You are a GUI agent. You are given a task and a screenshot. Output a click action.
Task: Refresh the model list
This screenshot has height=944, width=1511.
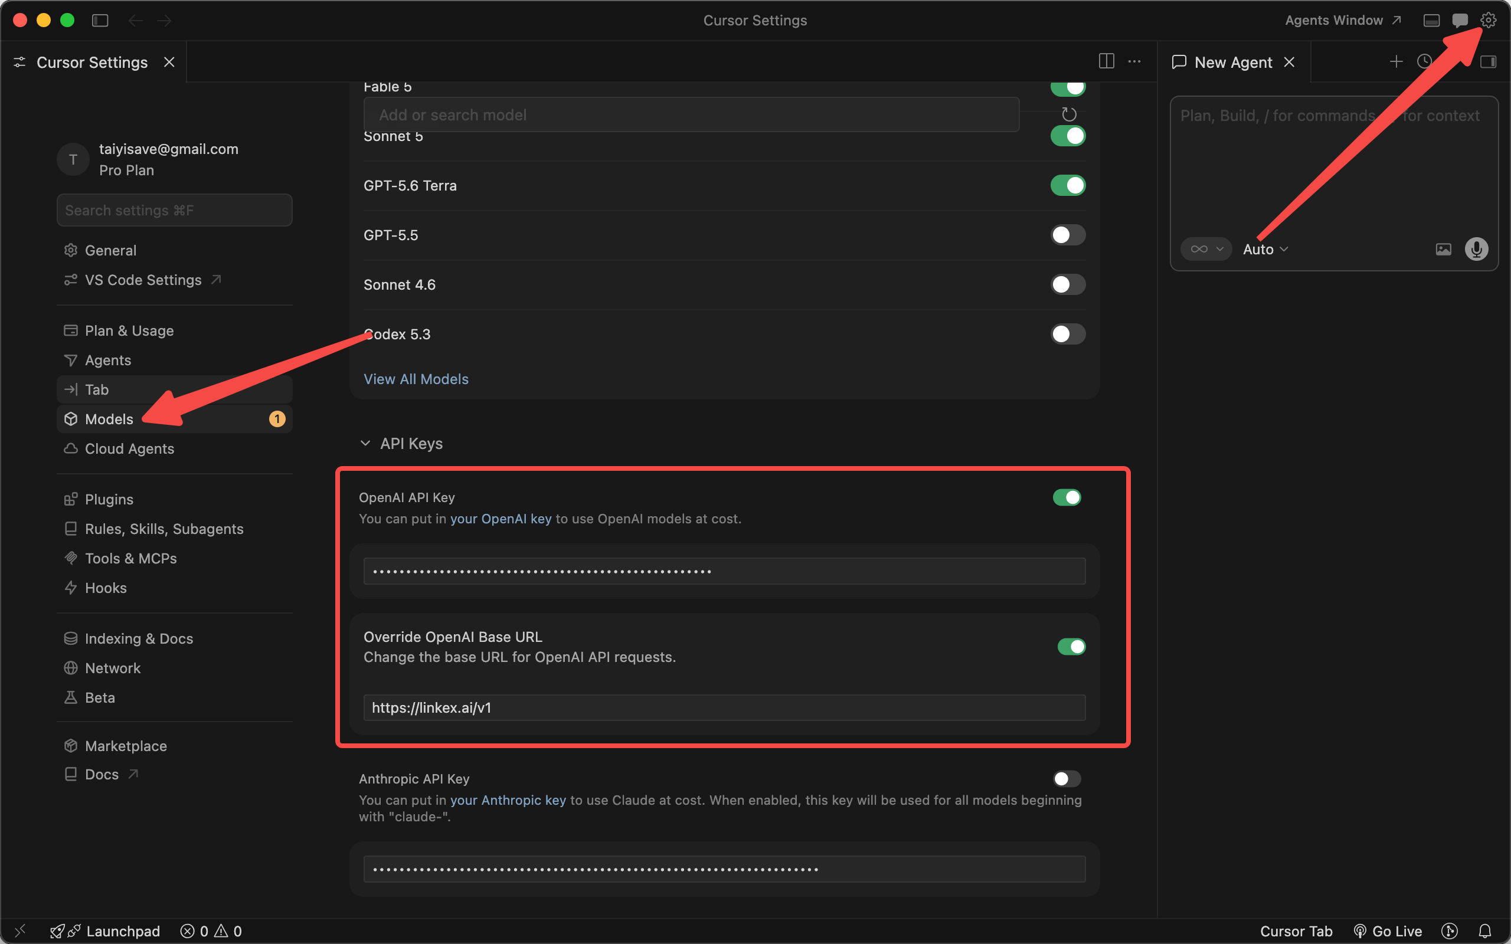pyautogui.click(x=1069, y=114)
